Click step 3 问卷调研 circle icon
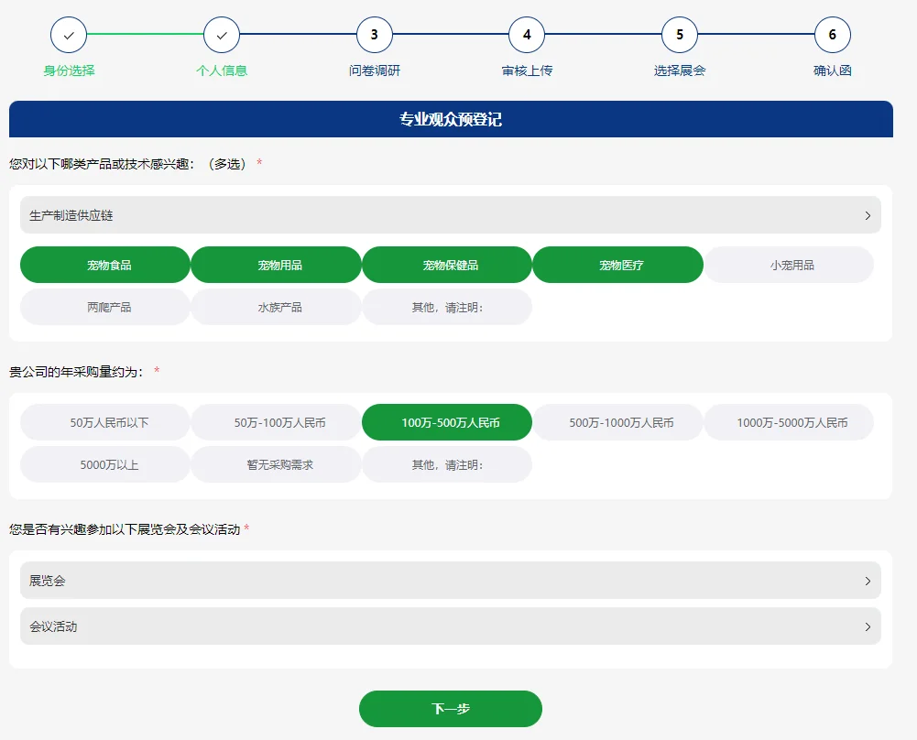This screenshot has height=740, width=917. tap(374, 34)
